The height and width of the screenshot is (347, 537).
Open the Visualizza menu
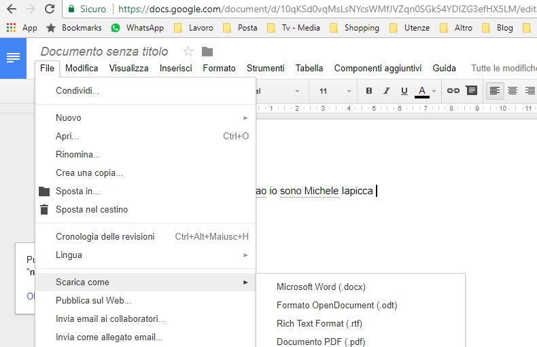click(128, 68)
